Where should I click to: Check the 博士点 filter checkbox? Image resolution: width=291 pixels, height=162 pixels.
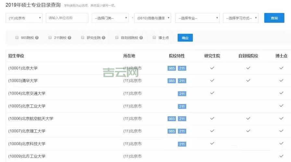pos(154,37)
